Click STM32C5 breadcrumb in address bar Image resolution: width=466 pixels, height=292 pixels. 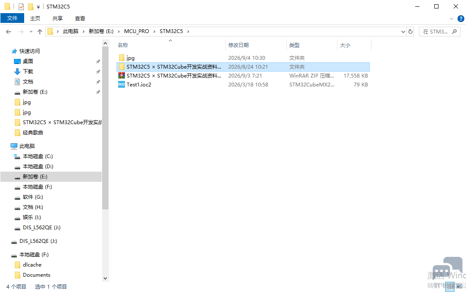171,31
